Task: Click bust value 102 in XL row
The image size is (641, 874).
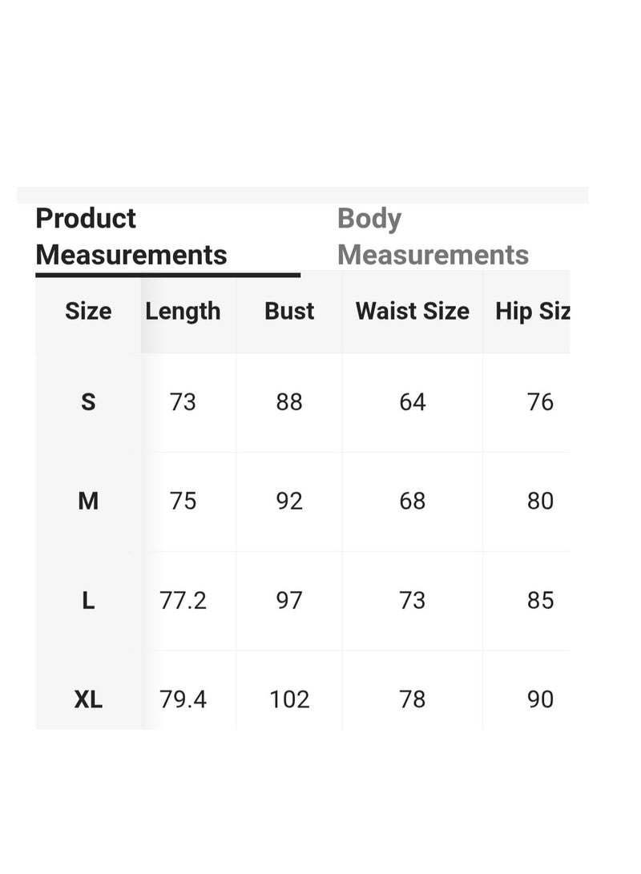Action: pos(289,699)
